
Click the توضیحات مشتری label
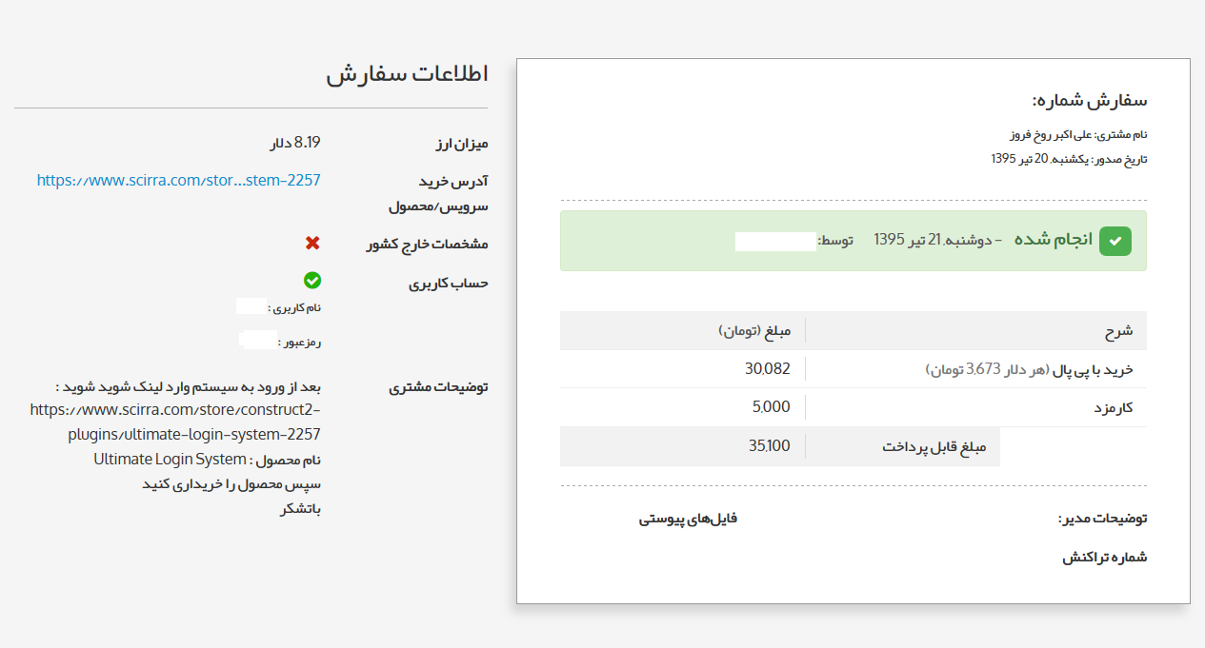[x=438, y=388]
